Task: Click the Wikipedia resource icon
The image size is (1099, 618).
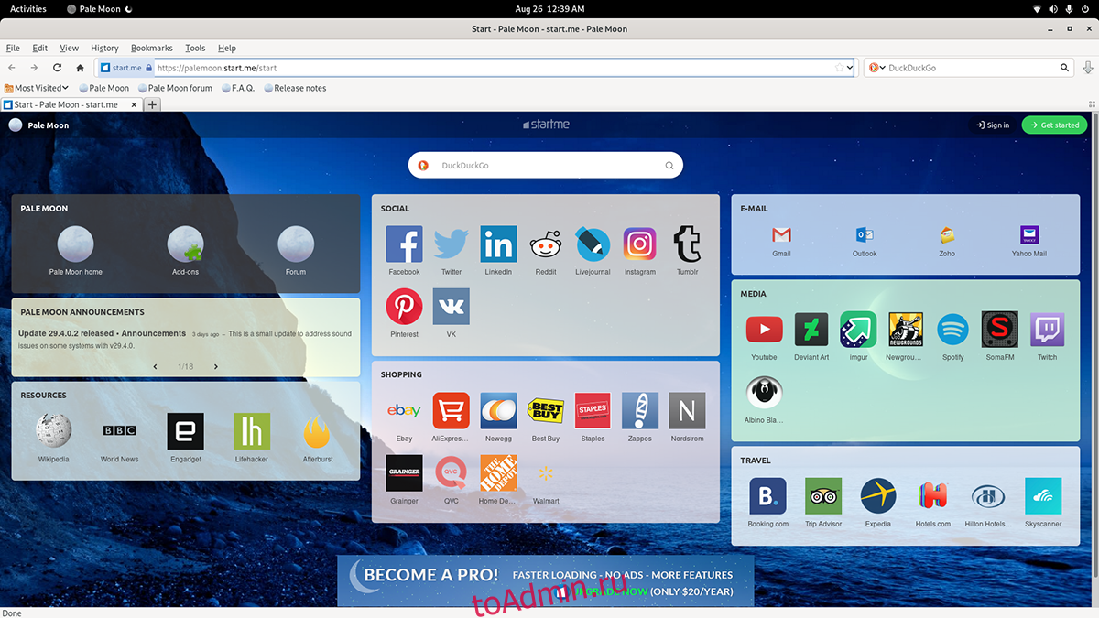Action: tap(53, 431)
